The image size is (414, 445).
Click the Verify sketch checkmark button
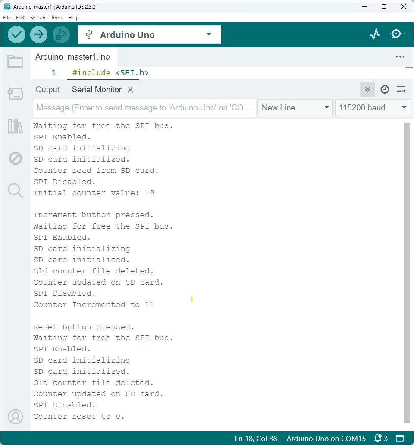[16, 34]
